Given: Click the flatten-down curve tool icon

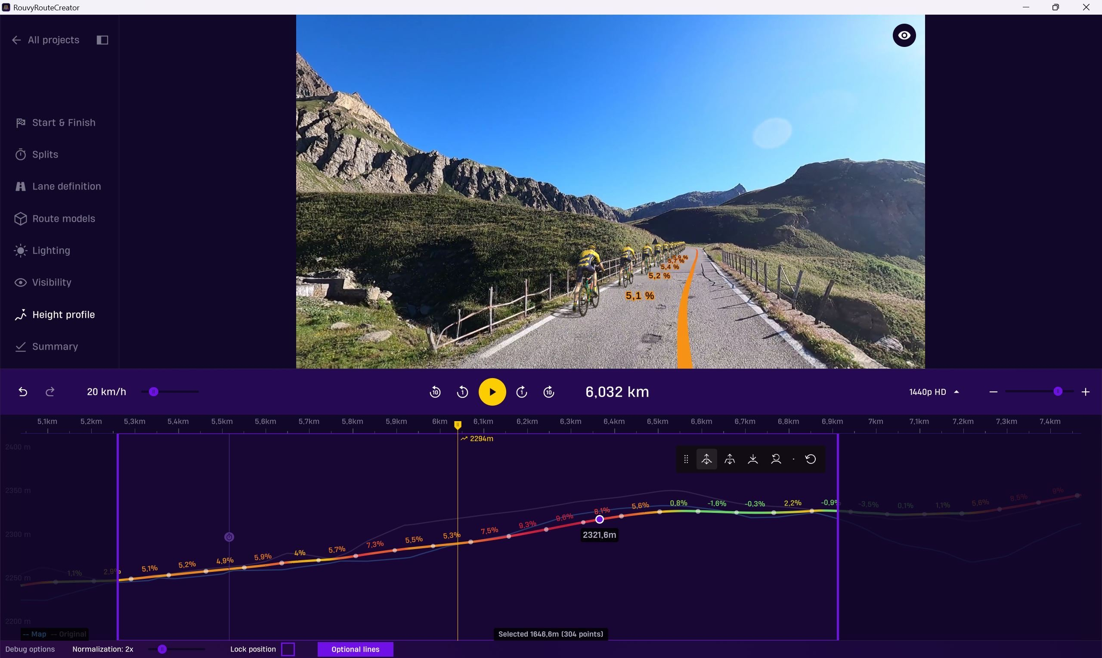Looking at the screenshot, I should click(x=752, y=459).
